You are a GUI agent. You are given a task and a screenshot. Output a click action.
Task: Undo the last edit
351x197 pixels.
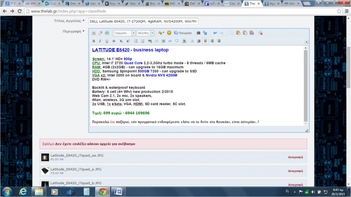pos(215,33)
